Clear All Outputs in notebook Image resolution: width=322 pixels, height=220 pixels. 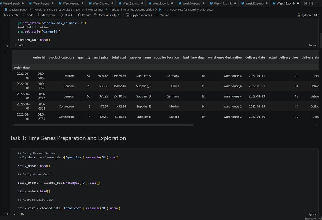tap(107, 15)
